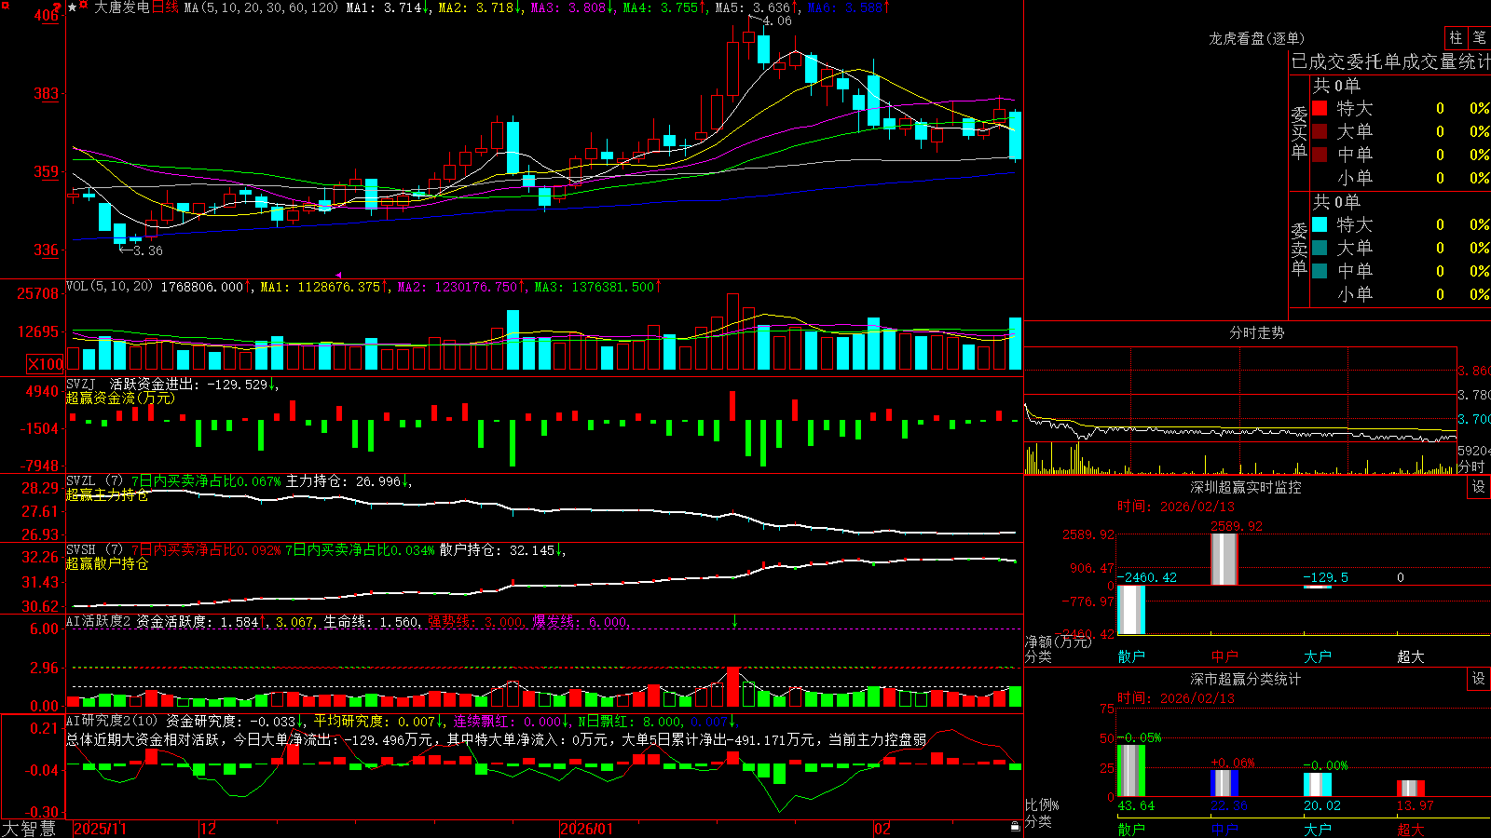The image size is (1491, 838).
Task: Click the 超赢资金流(万元) label
Action: (x=120, y=398)
